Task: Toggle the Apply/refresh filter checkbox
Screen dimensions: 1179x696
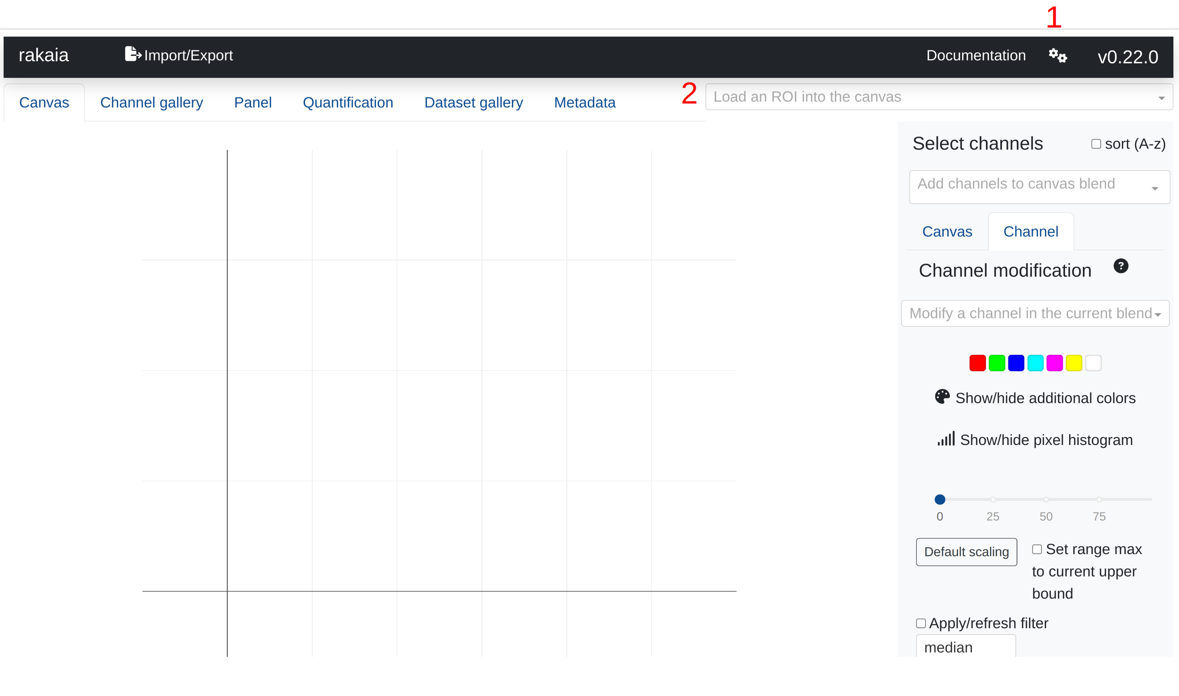Action: 920,623
